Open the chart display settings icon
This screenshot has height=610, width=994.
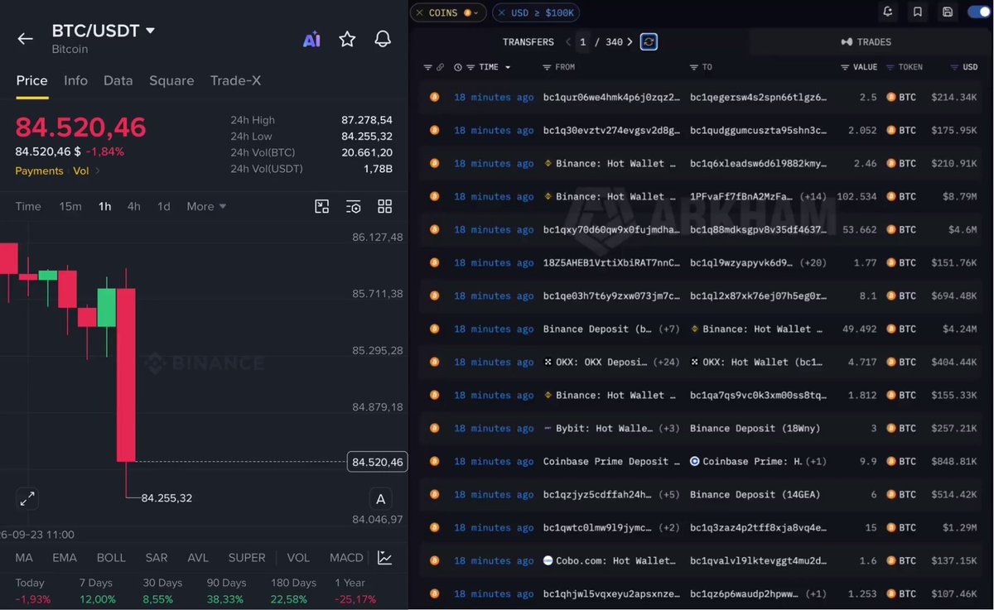pyautogui.click(x=354, y=206)
